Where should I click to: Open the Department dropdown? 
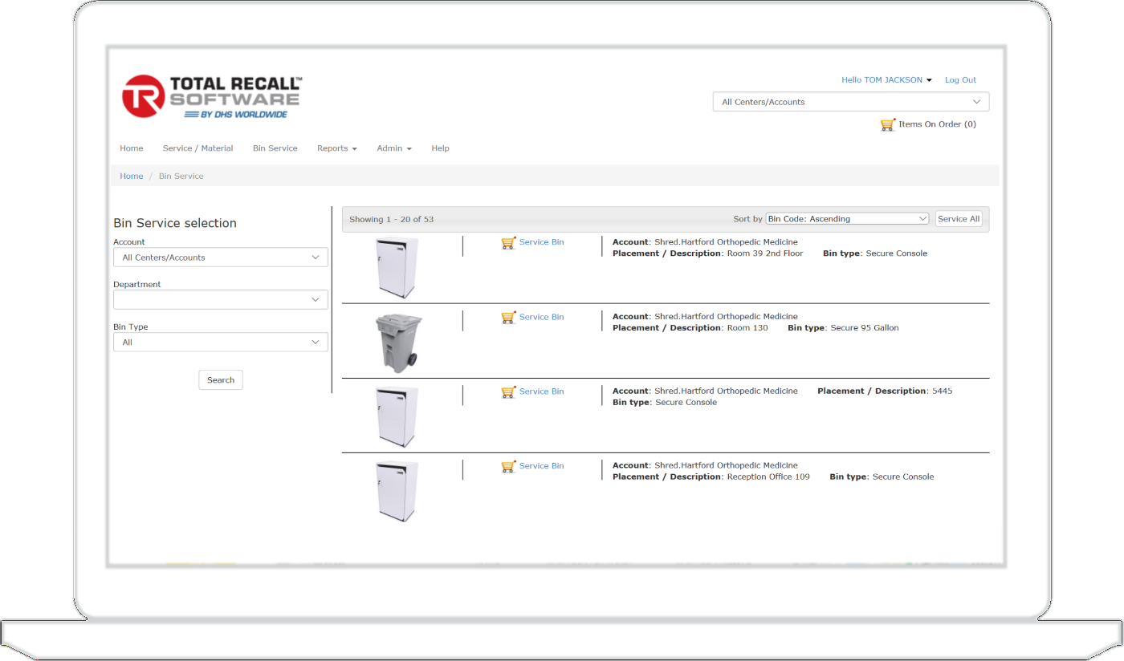221,299
